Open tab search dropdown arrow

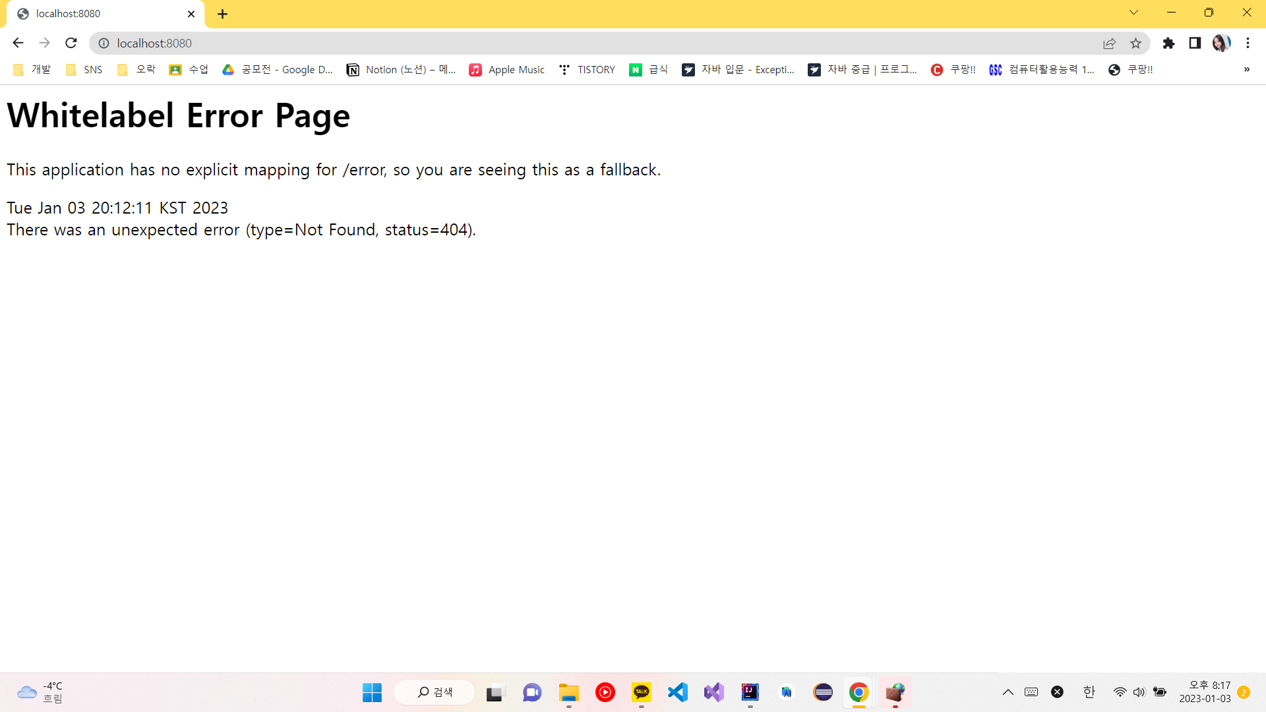[1133, 13]
